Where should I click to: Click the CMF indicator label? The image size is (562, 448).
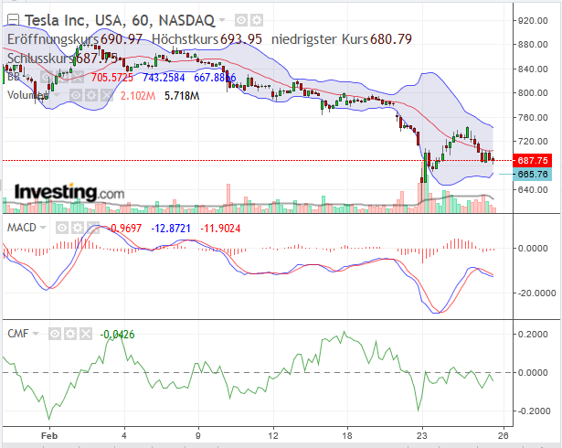pyautogui.click(x=18, y=334)
